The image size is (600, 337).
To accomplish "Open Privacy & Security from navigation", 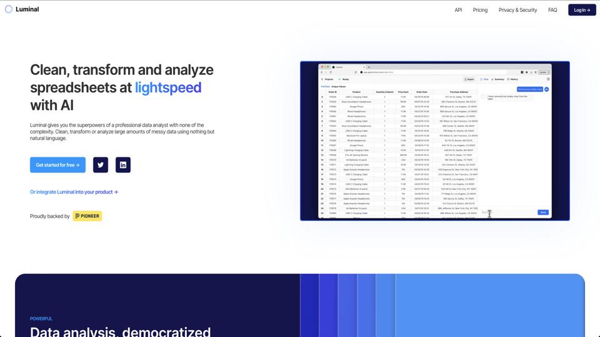I will click(517, 10).
